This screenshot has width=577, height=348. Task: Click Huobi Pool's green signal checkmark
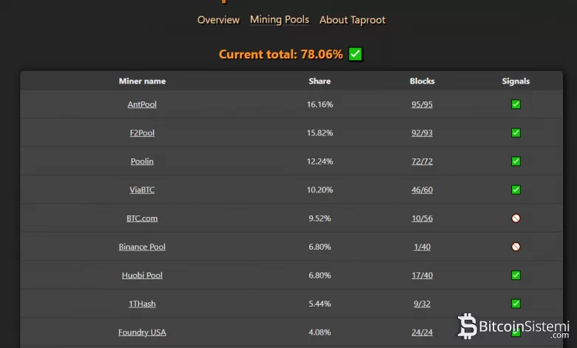516,275
